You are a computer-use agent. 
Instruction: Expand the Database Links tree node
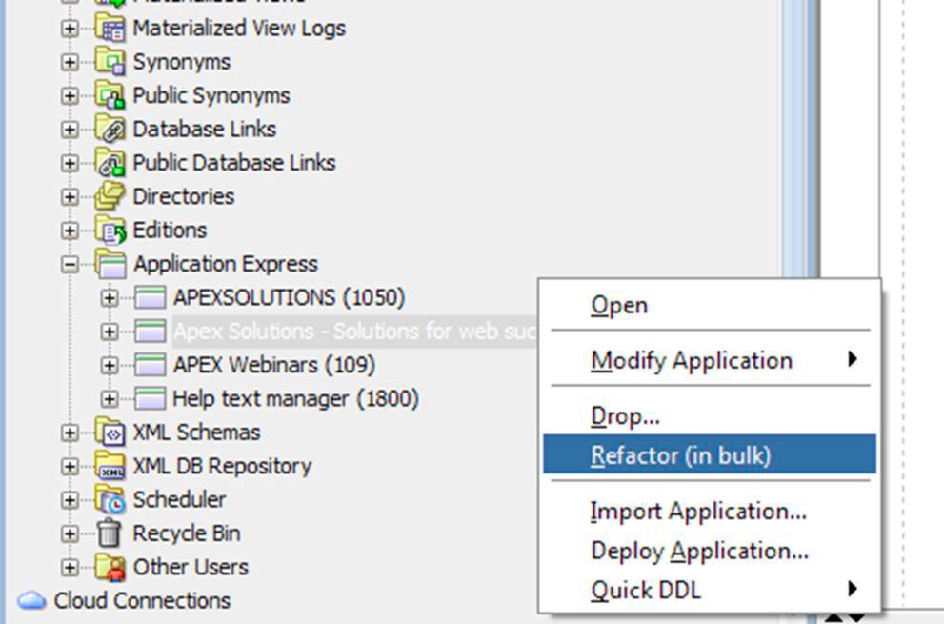pyautogui.click(x=70, y=130)
